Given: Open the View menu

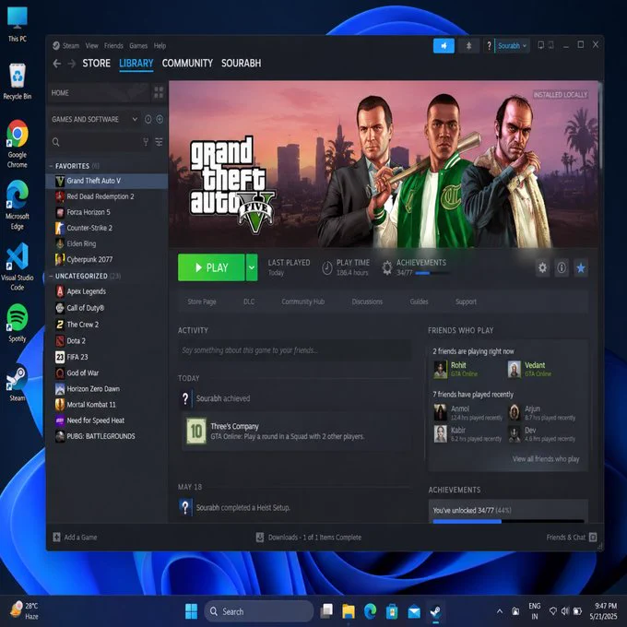Looking at the screenshot, I should click(x=91, y=45).
